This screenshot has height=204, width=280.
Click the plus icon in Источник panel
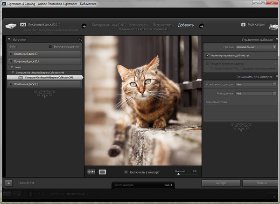click(x=80, y=40)
